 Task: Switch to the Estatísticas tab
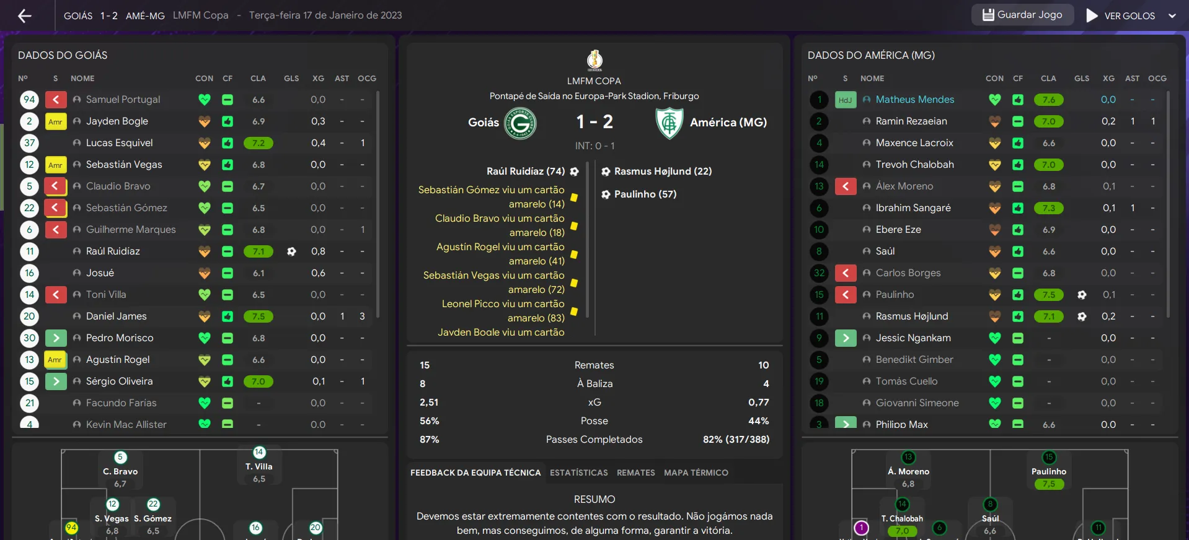click(578, 472)
